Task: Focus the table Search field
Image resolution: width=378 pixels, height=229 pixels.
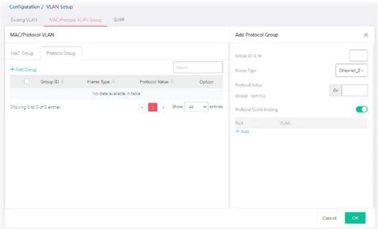Action: pyautogui.click(x=198, y=67)
